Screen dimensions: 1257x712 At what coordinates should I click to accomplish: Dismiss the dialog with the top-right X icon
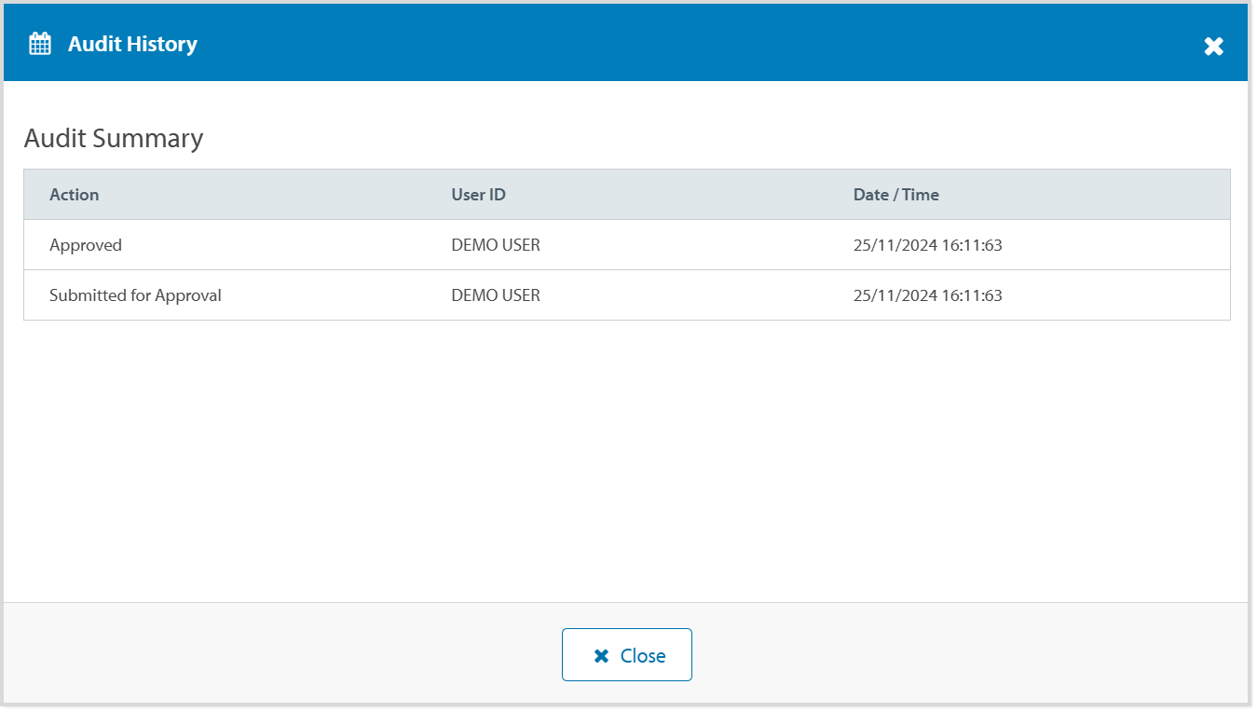(x=1213, y=46)
